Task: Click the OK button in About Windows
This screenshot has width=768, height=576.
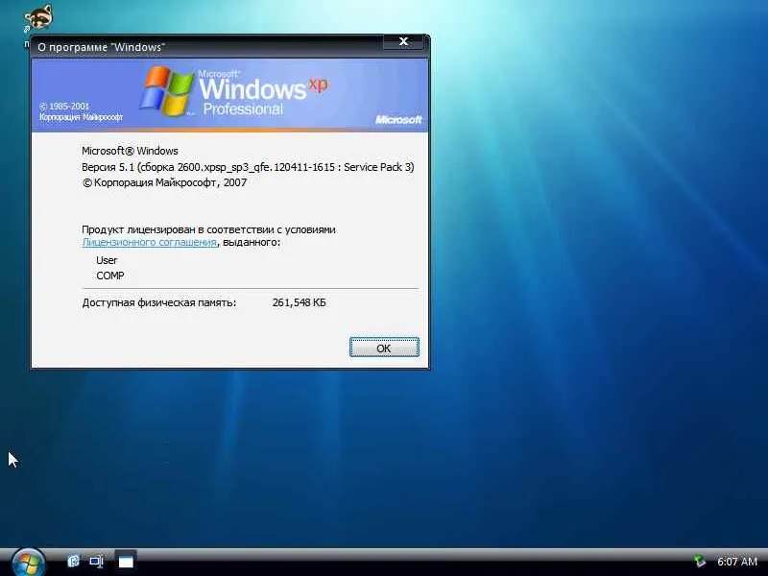Action: (x=384, y=348)
